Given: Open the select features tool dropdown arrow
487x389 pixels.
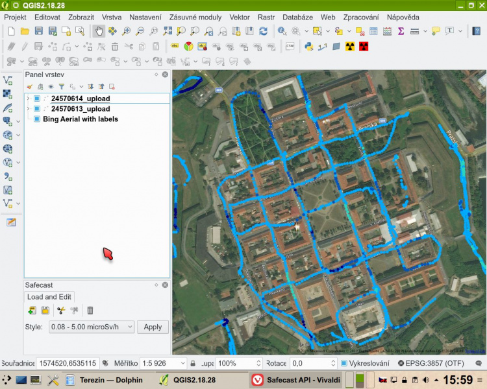Looking at the screenshot, I should point(328,31).
